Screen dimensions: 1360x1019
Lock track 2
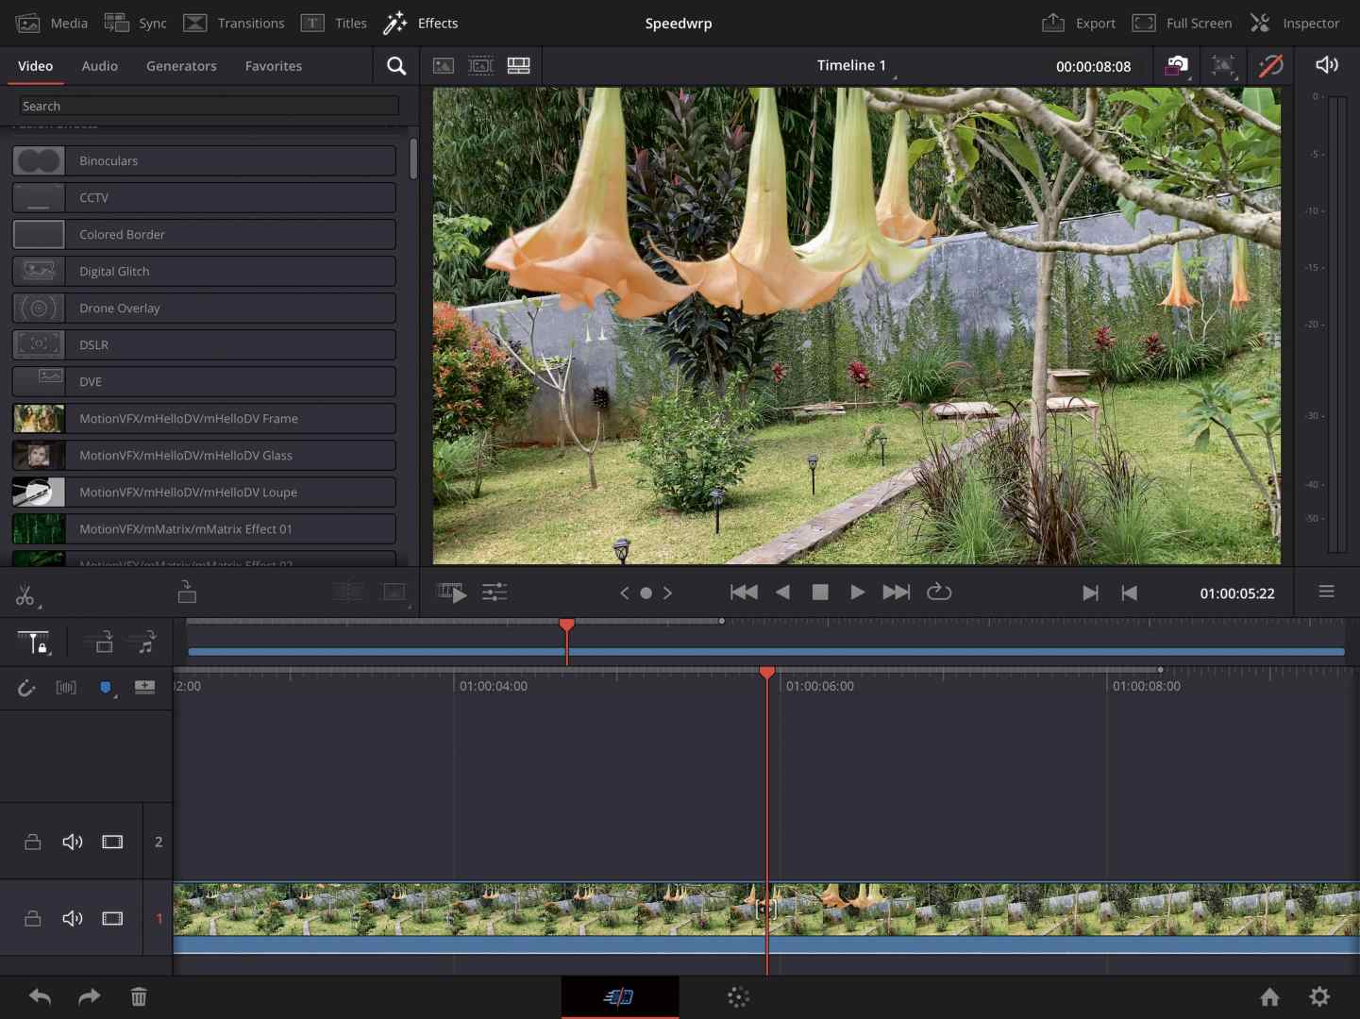[32, 842]
